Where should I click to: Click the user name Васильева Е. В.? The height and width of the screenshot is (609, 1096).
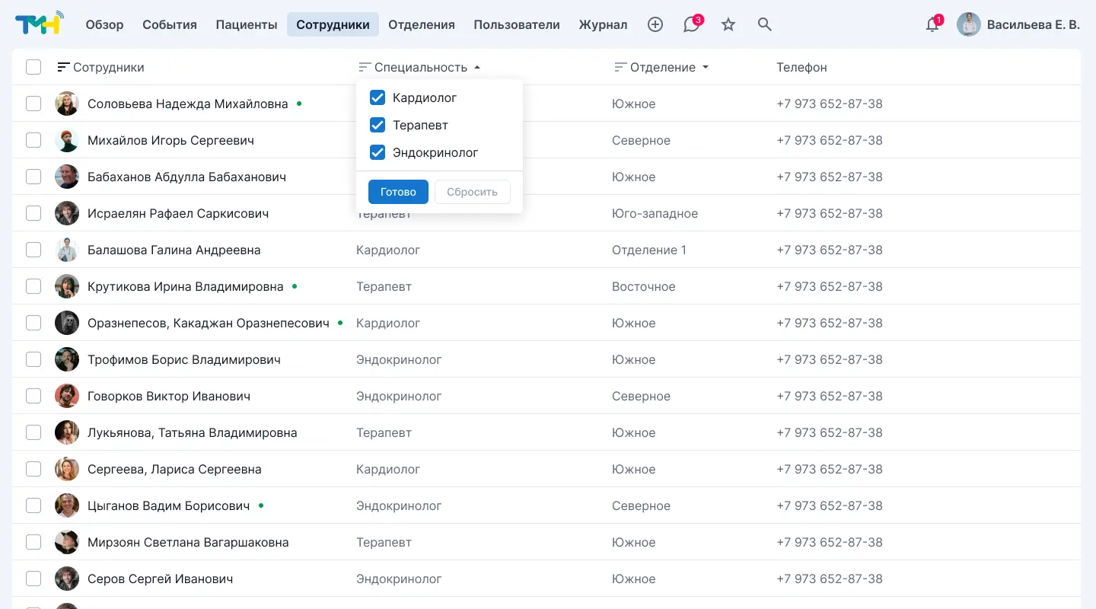pyautogui.click(x=1034, y=24)
